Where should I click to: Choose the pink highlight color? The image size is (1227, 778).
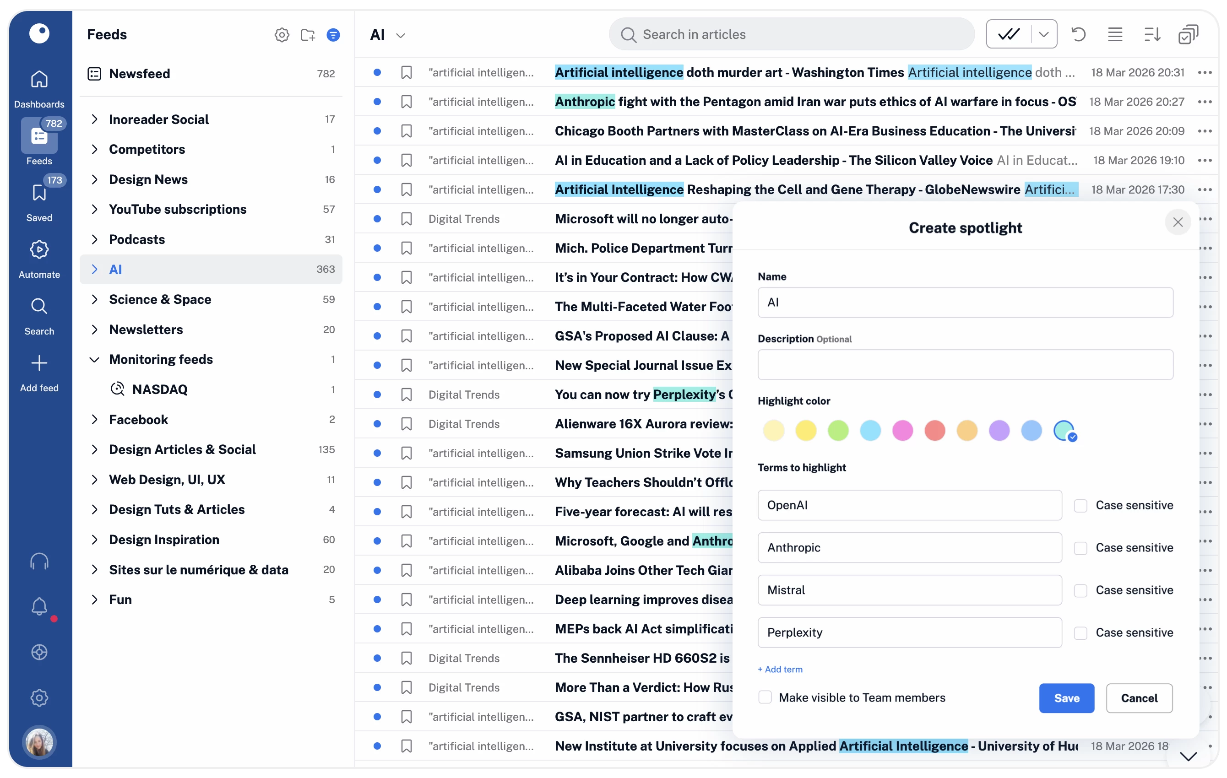point(902,431)
